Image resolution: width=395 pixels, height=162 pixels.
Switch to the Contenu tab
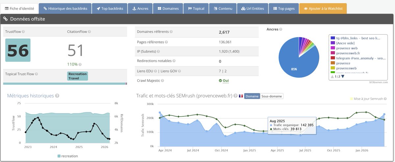(223, 9)
